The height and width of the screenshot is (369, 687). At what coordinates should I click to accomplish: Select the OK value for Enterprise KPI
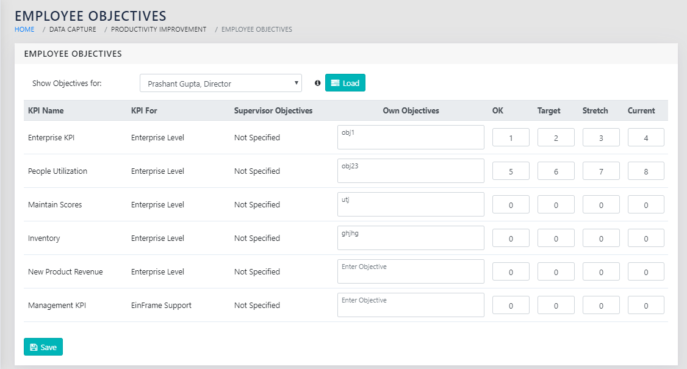511,138
